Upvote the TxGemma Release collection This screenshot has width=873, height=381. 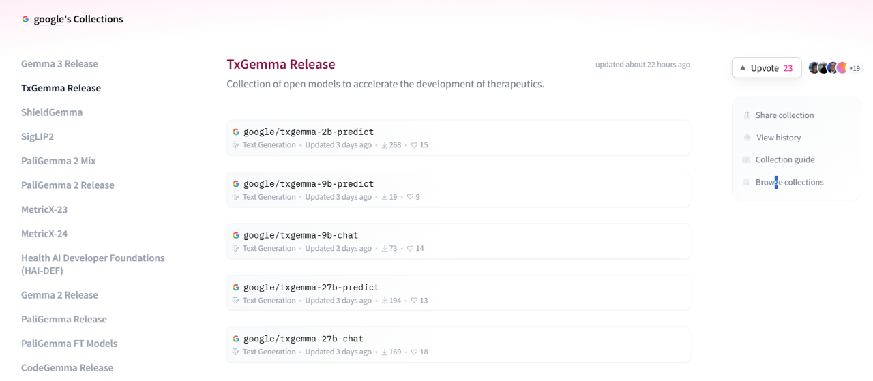pyautogui.click(x=767, y=68)
